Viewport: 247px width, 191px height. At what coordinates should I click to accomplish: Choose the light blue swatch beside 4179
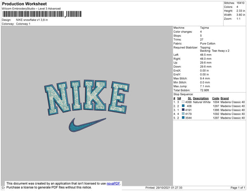[183, 114]
